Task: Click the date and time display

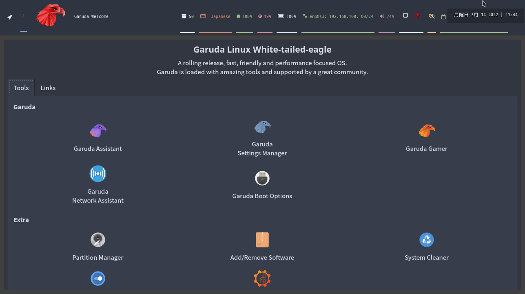Action: 485,15
